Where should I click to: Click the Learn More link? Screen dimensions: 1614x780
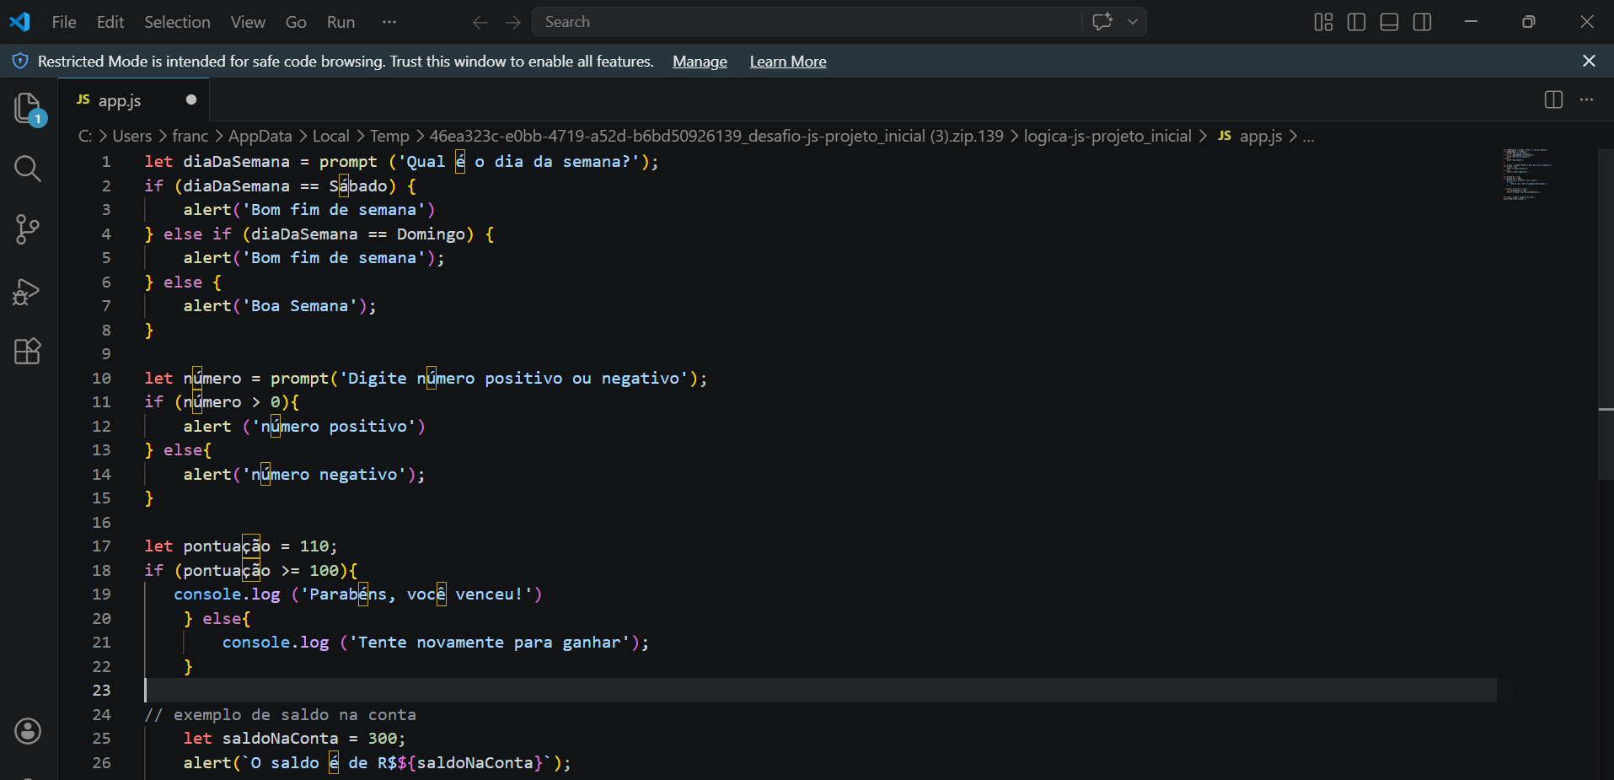pyautogui.click(x=787, y=62)
